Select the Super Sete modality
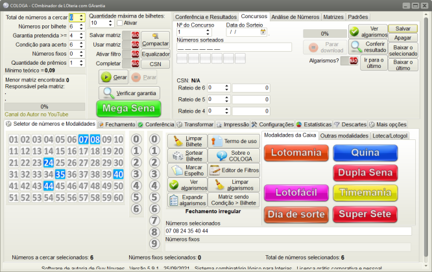 (x=365, y=214)
